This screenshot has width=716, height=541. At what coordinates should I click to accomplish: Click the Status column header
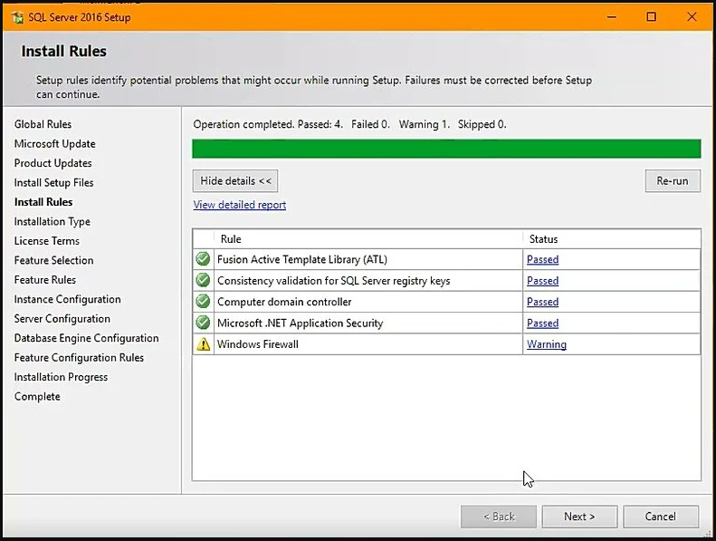pyautogui.click(x=543, y=239)
